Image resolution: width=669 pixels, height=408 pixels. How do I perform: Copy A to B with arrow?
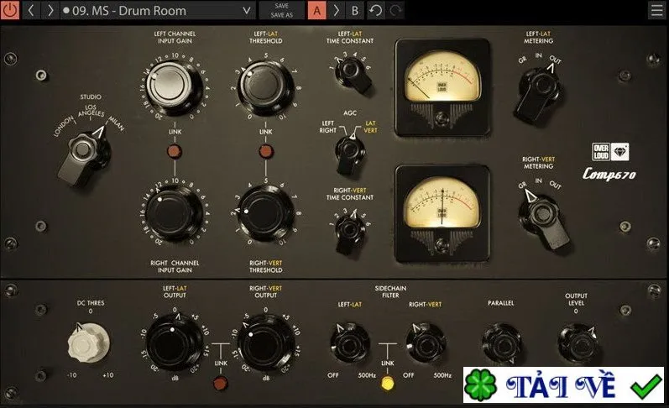(x=337, y=10)
